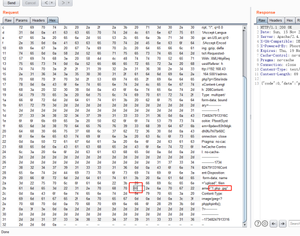Open the request Headers tab
Image resolution: width=300 pixels, height=236 pixels.
39,20
